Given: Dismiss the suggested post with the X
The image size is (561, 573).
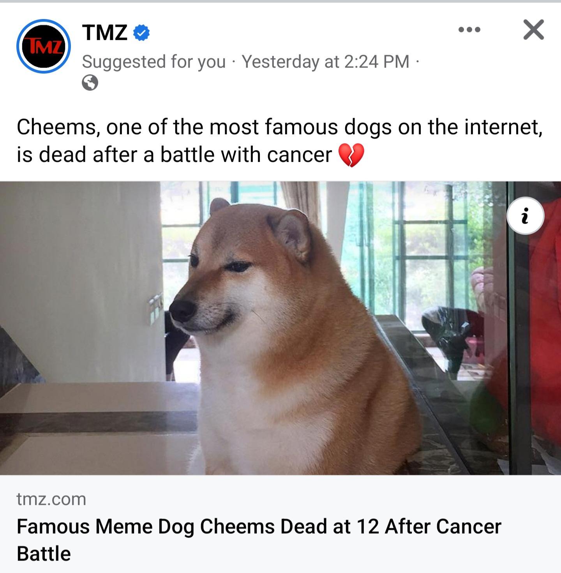Looking at the screenshot, I should tap(533, 30).
